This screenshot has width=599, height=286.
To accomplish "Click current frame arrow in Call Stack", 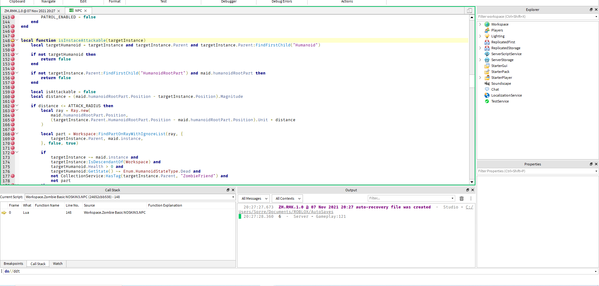I will click(x=4, y=212).
